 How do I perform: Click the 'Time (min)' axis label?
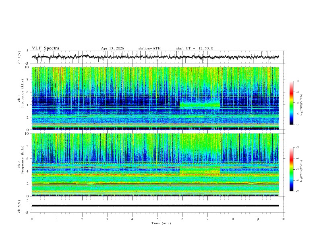(161, 223)
